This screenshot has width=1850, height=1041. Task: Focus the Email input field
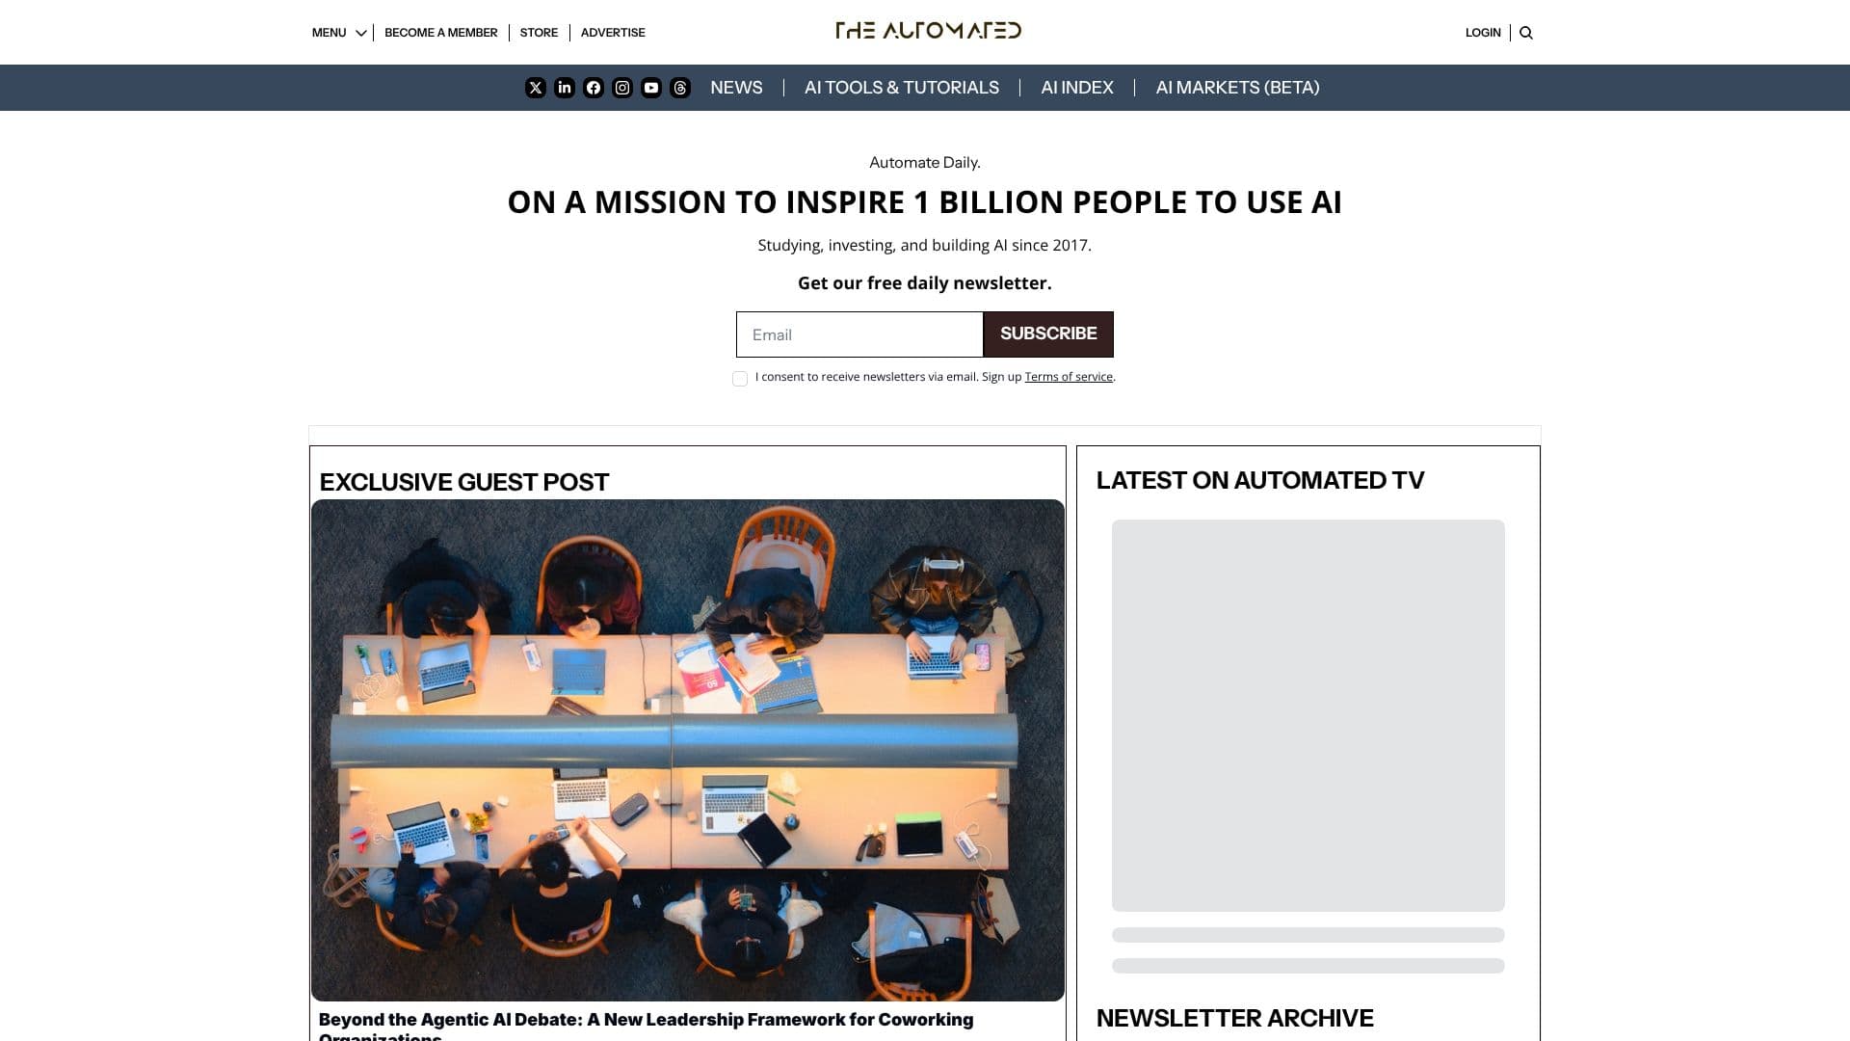pyautogui.click(x=859, y=334)
